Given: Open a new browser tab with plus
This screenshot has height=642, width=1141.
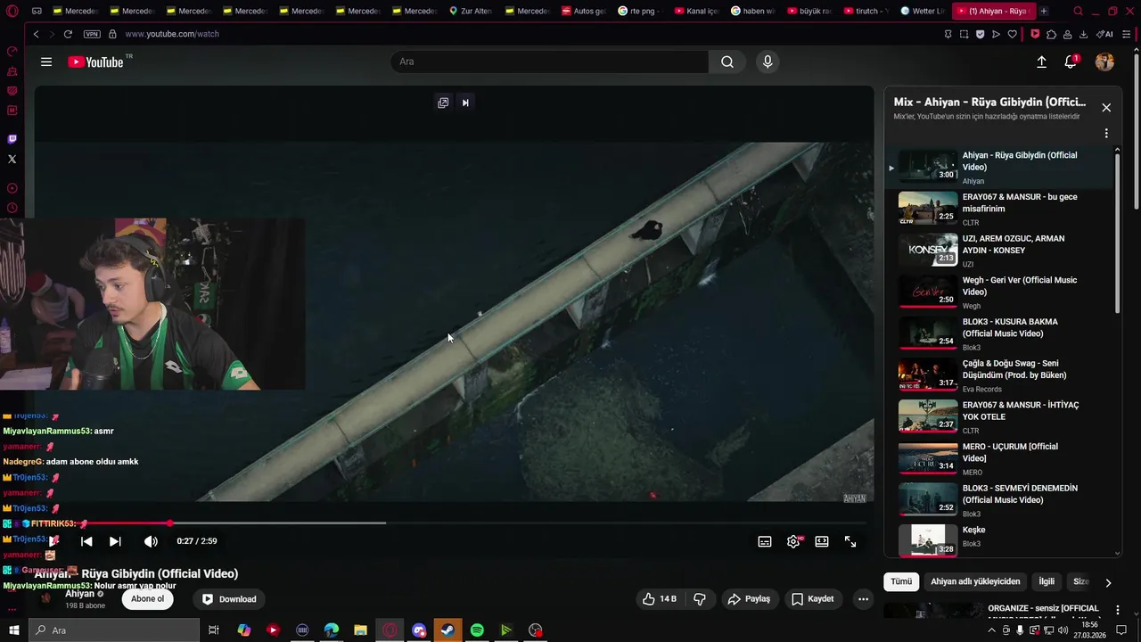Looking at the screenshot, I should (x=1044, y=12).
